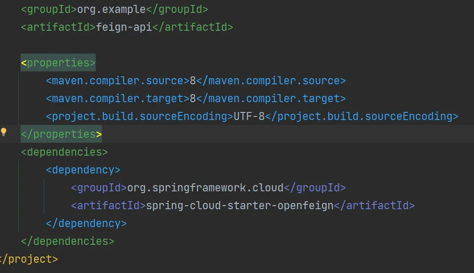Click the opening dependency tag
This screenshot has height=273, width=474.
pos(83,170)
